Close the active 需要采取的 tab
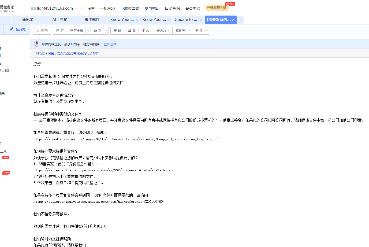 (x=233, y=20)
